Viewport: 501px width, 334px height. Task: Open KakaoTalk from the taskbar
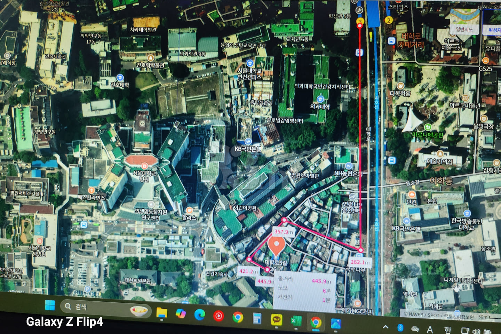[277, 319]
